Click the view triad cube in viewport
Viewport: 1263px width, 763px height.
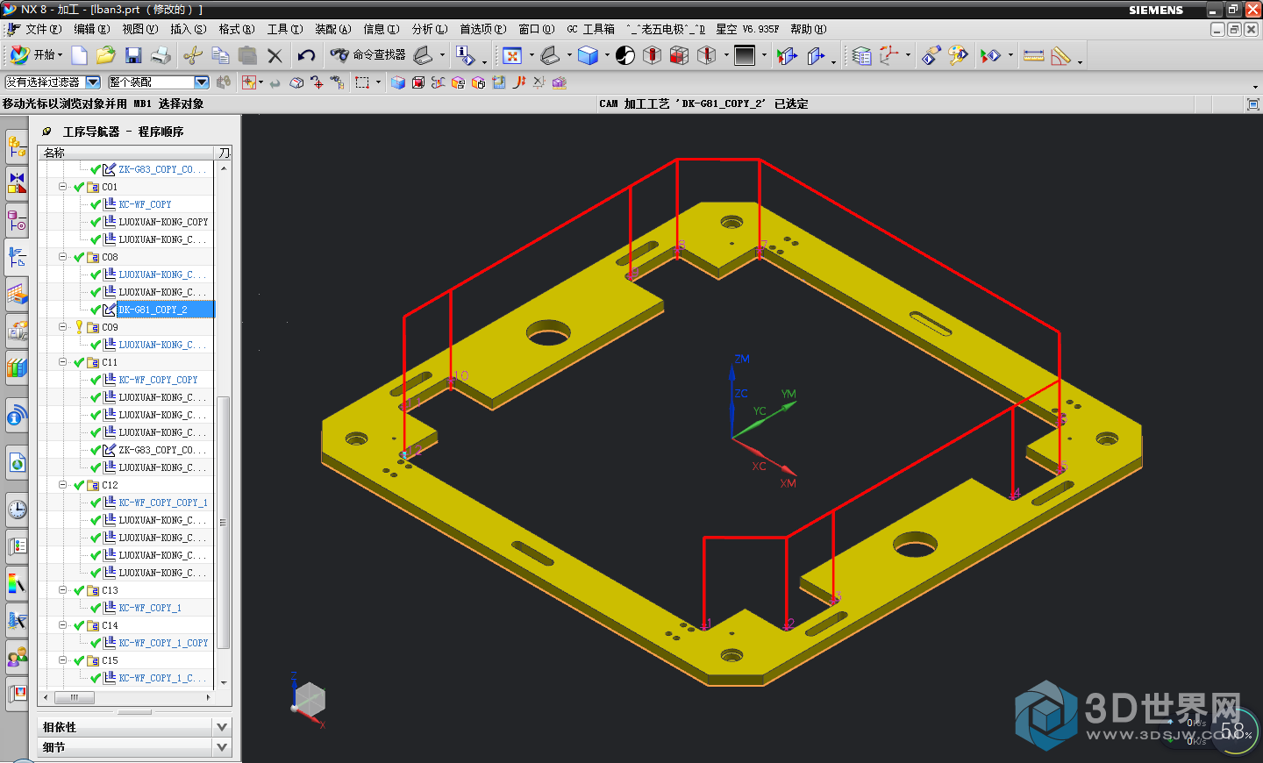[309, 701]
